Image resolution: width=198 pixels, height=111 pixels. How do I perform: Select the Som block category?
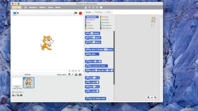[x=88, y=23]
